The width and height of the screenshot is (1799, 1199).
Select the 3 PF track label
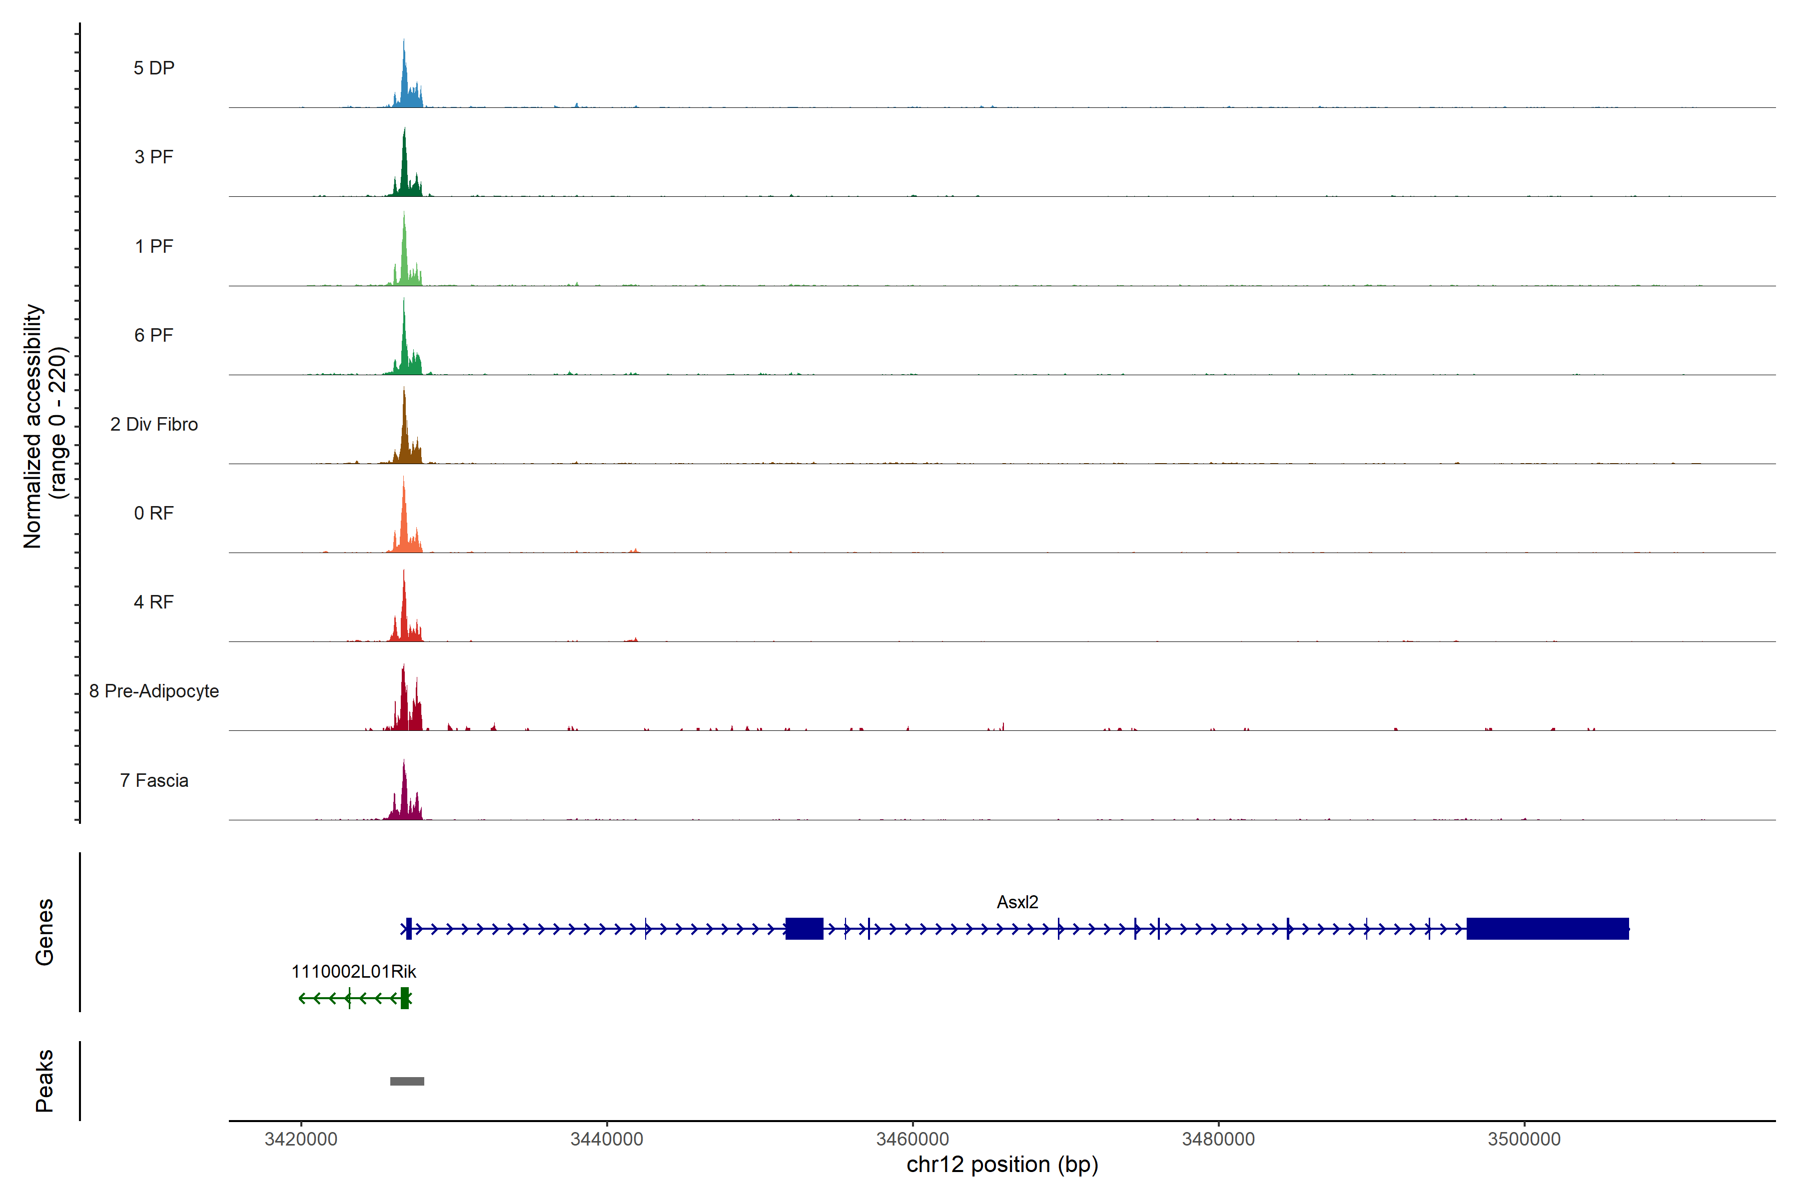click(154, 157)
